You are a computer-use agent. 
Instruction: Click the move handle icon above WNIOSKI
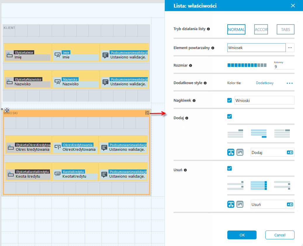[x=7, y=110]
